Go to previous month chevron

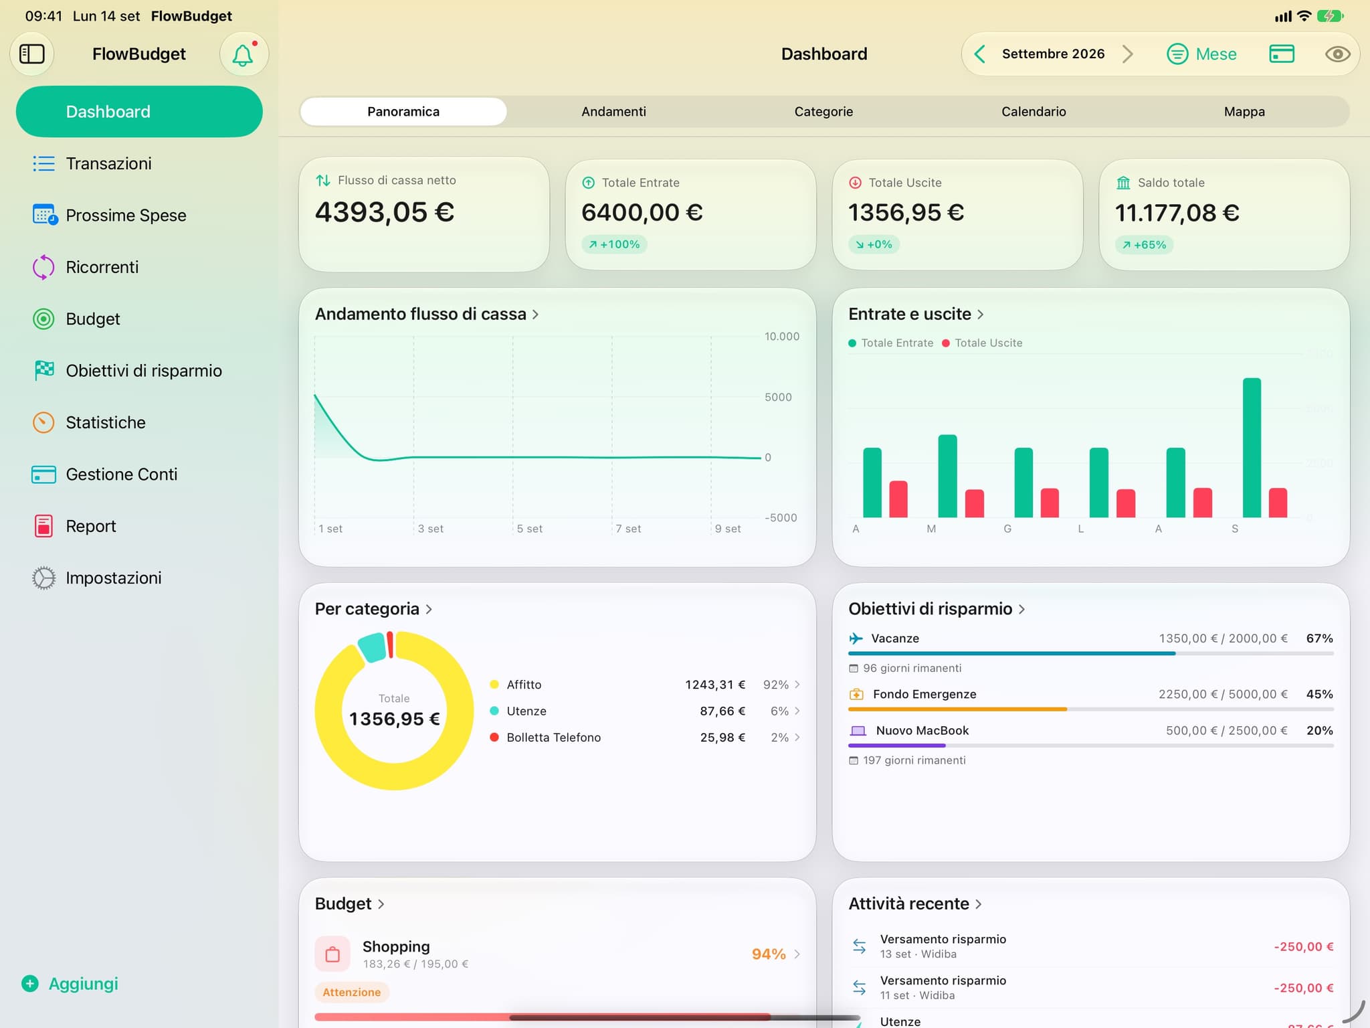[980, 54]
